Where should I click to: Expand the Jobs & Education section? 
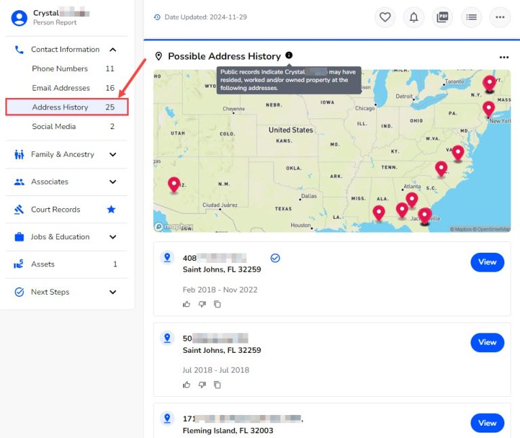click(112, 237)
